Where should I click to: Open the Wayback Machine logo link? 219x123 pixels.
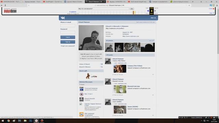click(x=10, y=11)
